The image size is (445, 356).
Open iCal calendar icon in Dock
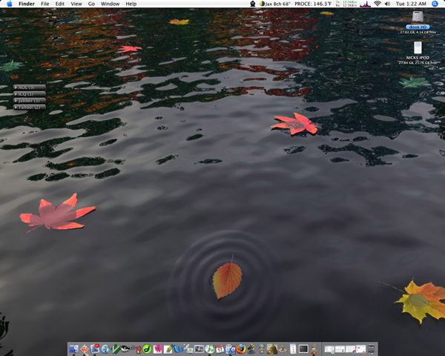click(220, 349)
